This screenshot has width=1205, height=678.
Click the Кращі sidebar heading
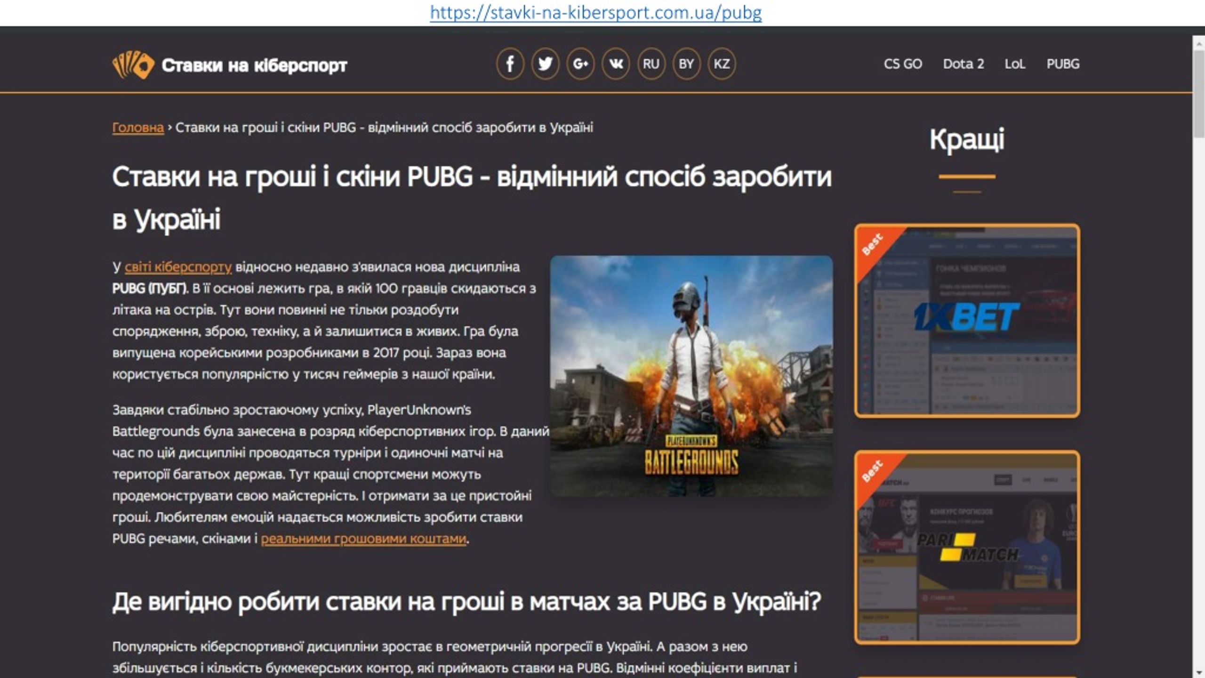967,139
